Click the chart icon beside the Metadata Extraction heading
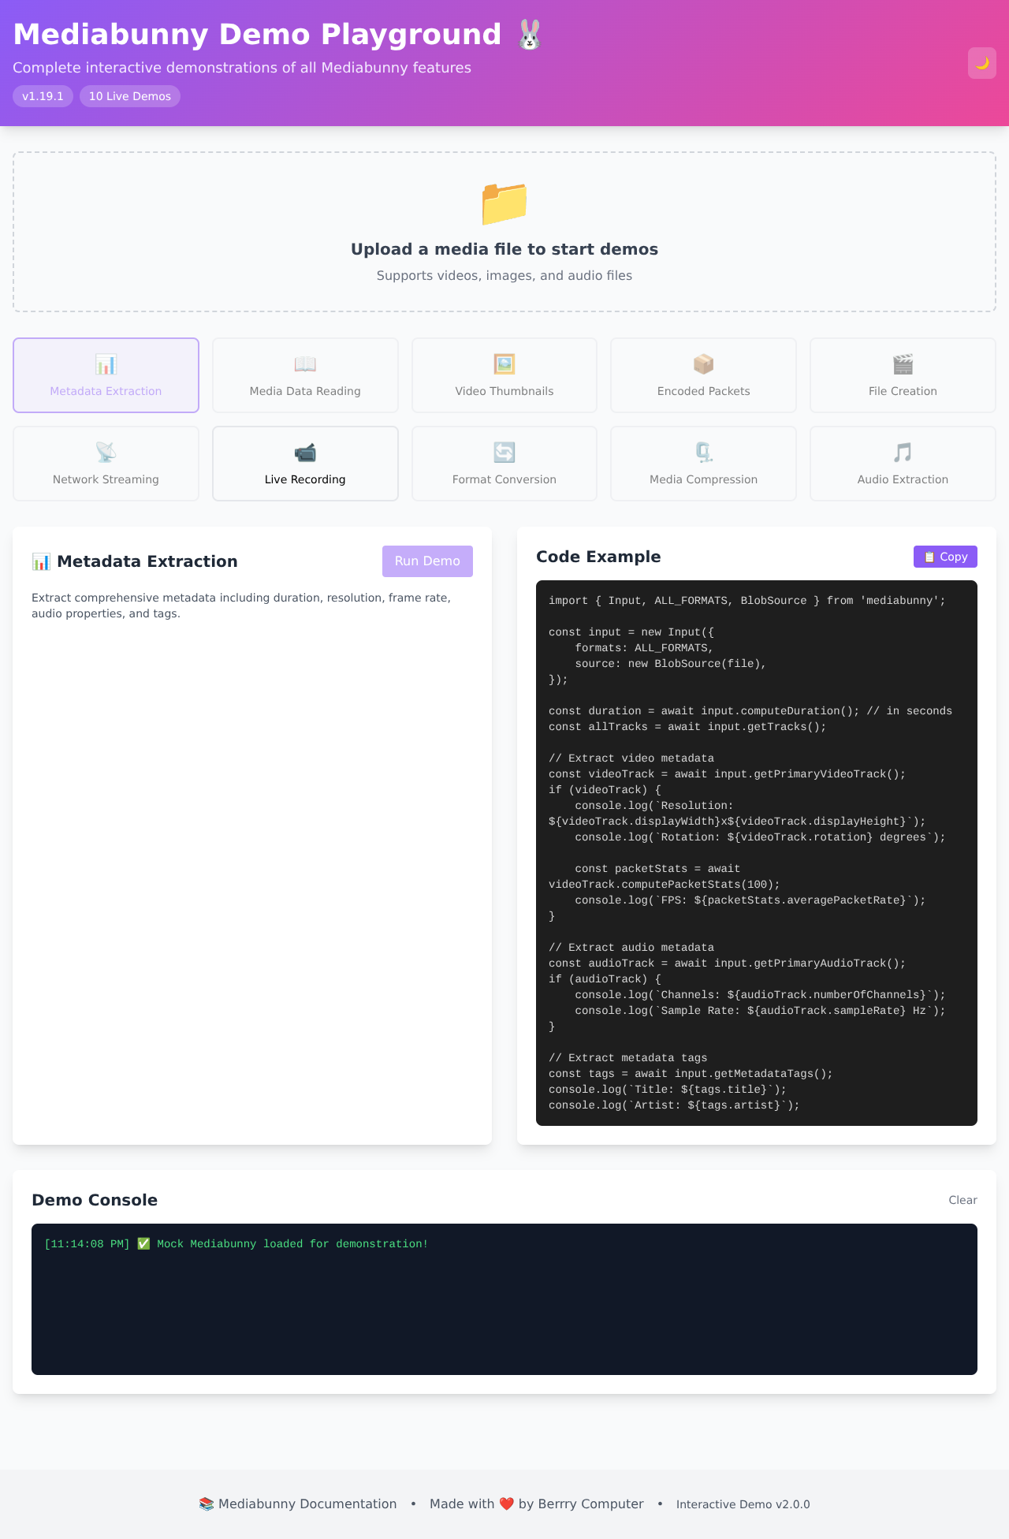Screen dimensions: 1009x1539 (x=41, y=561)
